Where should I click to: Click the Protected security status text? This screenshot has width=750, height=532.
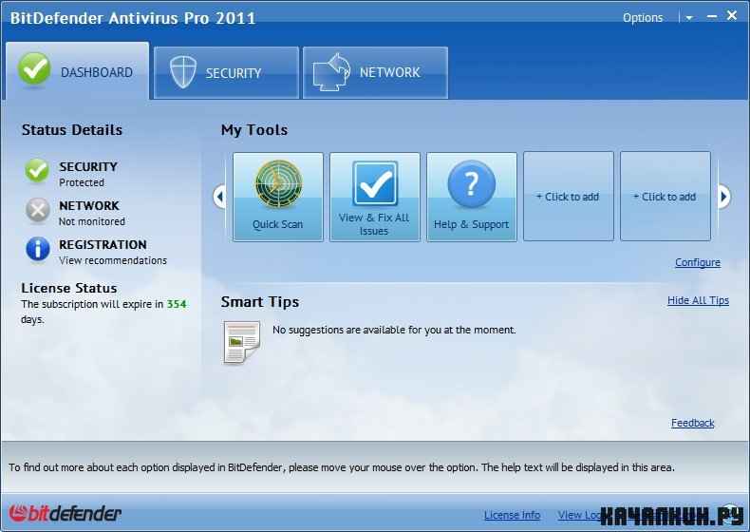(x=82, y=183)
